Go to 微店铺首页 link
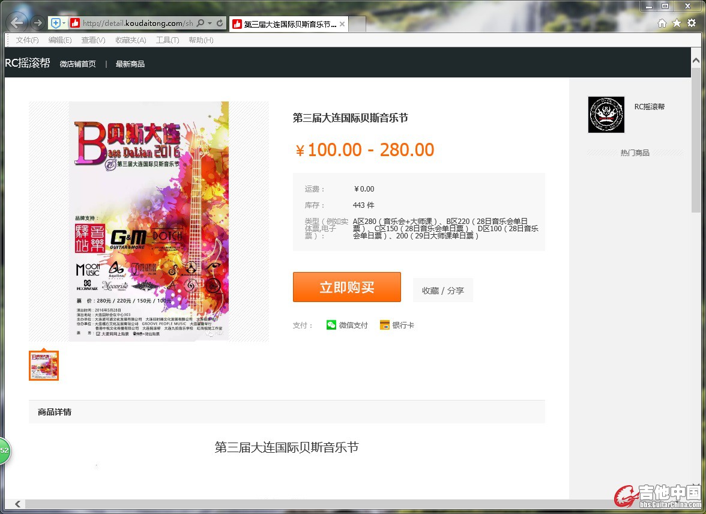The image size is (706, 514). coord(77,64)
